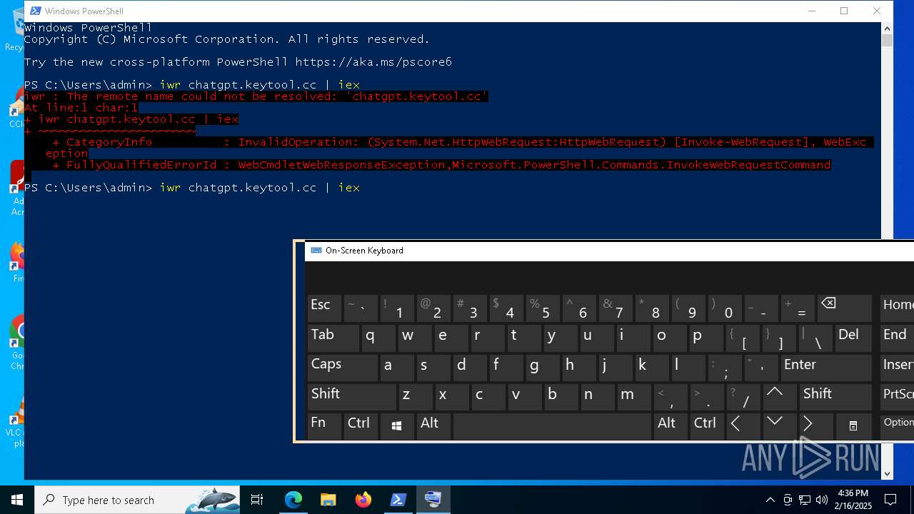Click the Home key
This screenshot has height=514, width=914.
pyautogui.click(x=897, y=308)
